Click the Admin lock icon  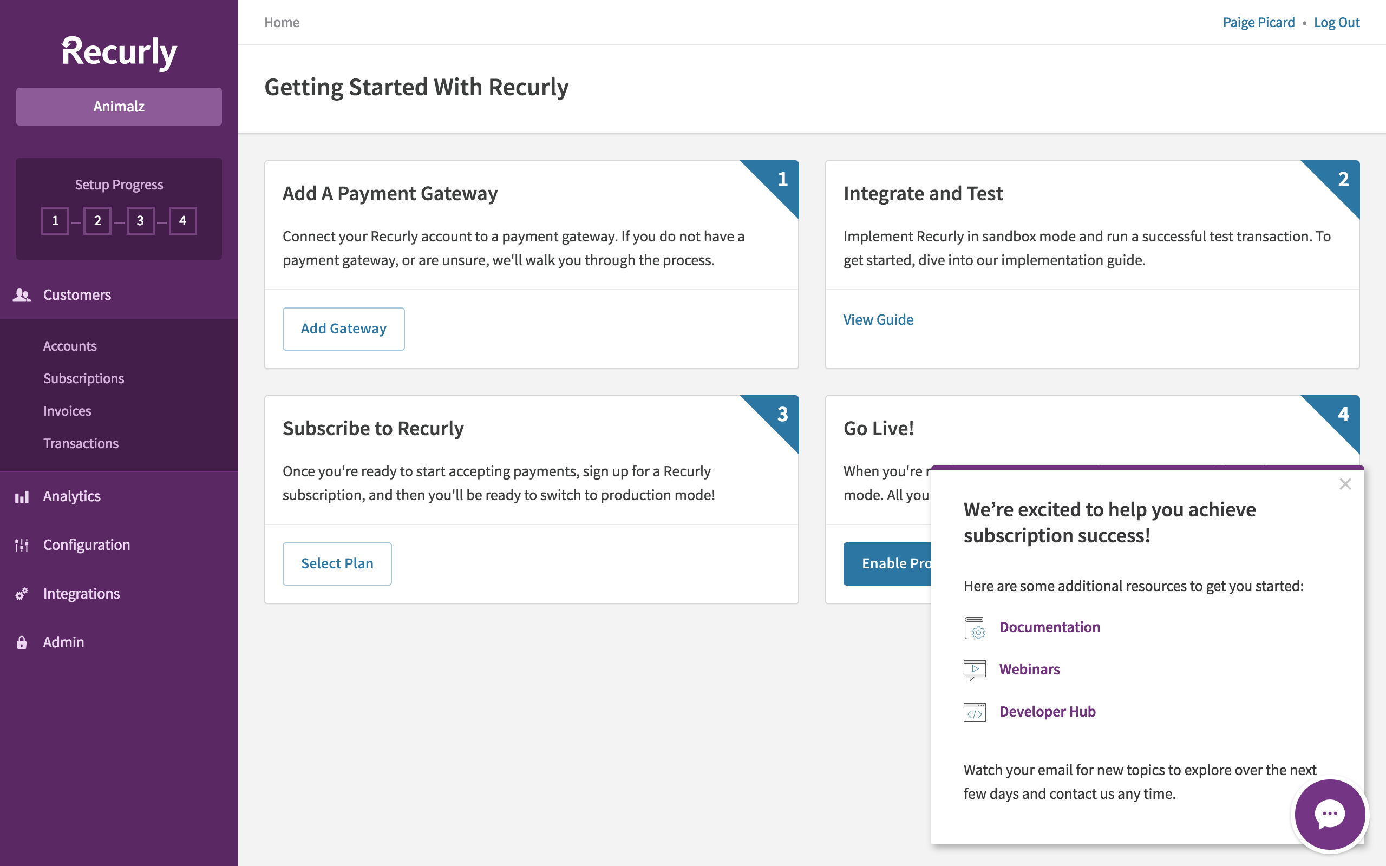(22, 642)
